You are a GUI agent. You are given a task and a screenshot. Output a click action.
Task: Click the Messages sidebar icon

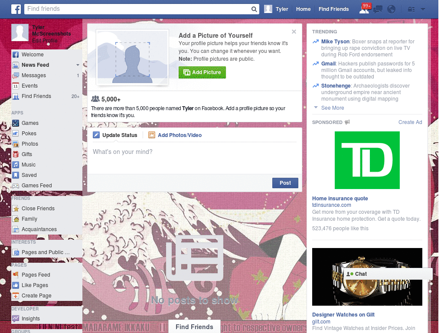click(16, 75)
